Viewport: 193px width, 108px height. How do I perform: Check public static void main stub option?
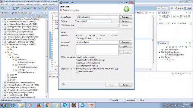pos(77,60)
